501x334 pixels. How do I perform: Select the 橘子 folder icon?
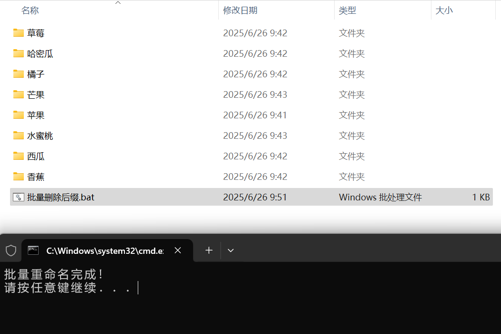tap(19, 74)
